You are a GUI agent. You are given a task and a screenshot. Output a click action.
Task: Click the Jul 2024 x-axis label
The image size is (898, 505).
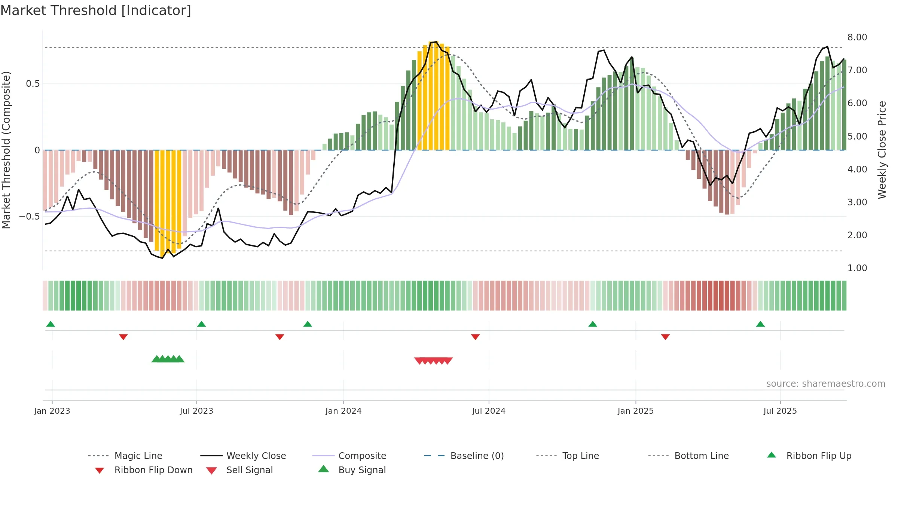[x=489, y=411]
